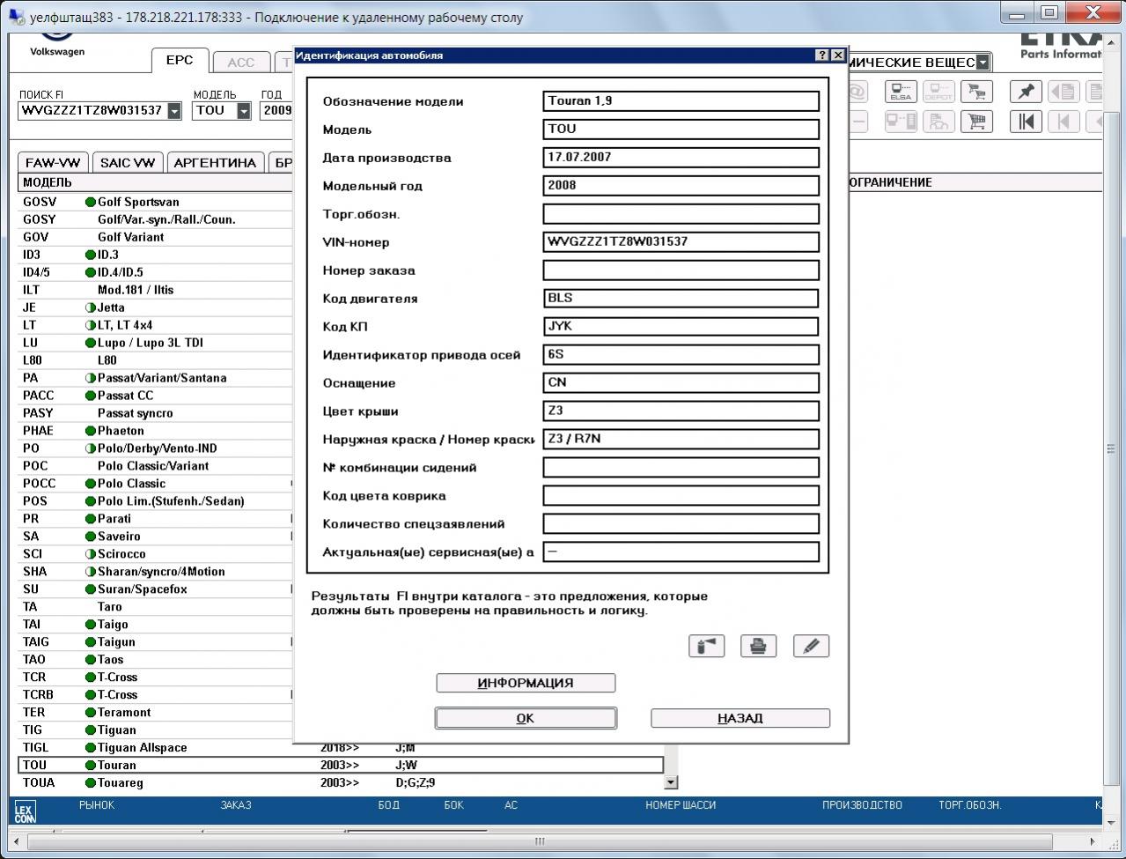Click green dot next to Golf Sportsvan
The image size is (1126, 859).
click(91, 202)
